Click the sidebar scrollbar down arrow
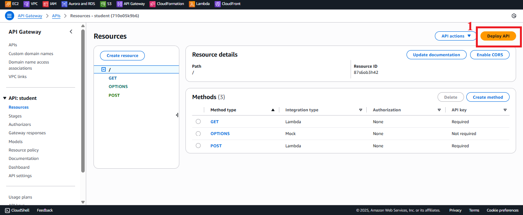523x215 pixels. pyautogui.click(x=83, y=202)
